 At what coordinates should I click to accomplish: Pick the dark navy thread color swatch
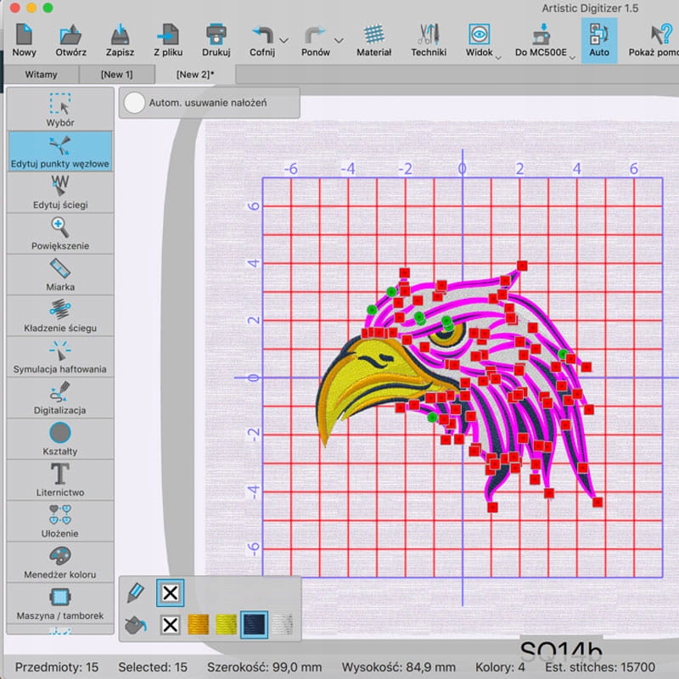point(254,625)
